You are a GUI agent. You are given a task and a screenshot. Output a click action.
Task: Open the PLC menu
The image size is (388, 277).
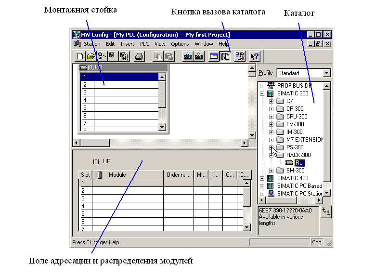[x=144, y=44]
